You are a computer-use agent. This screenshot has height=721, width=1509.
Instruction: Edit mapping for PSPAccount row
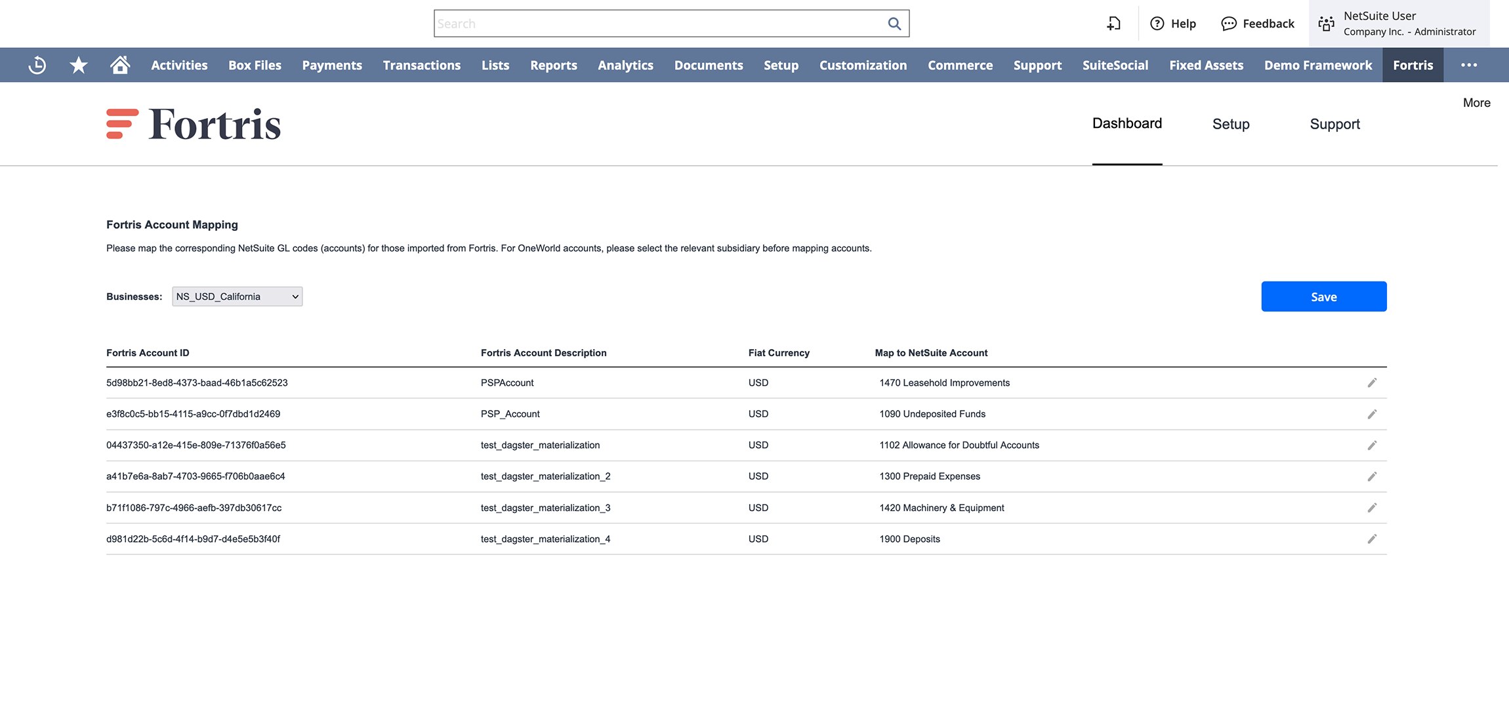pyautogui.click(x=1371, y=382)
